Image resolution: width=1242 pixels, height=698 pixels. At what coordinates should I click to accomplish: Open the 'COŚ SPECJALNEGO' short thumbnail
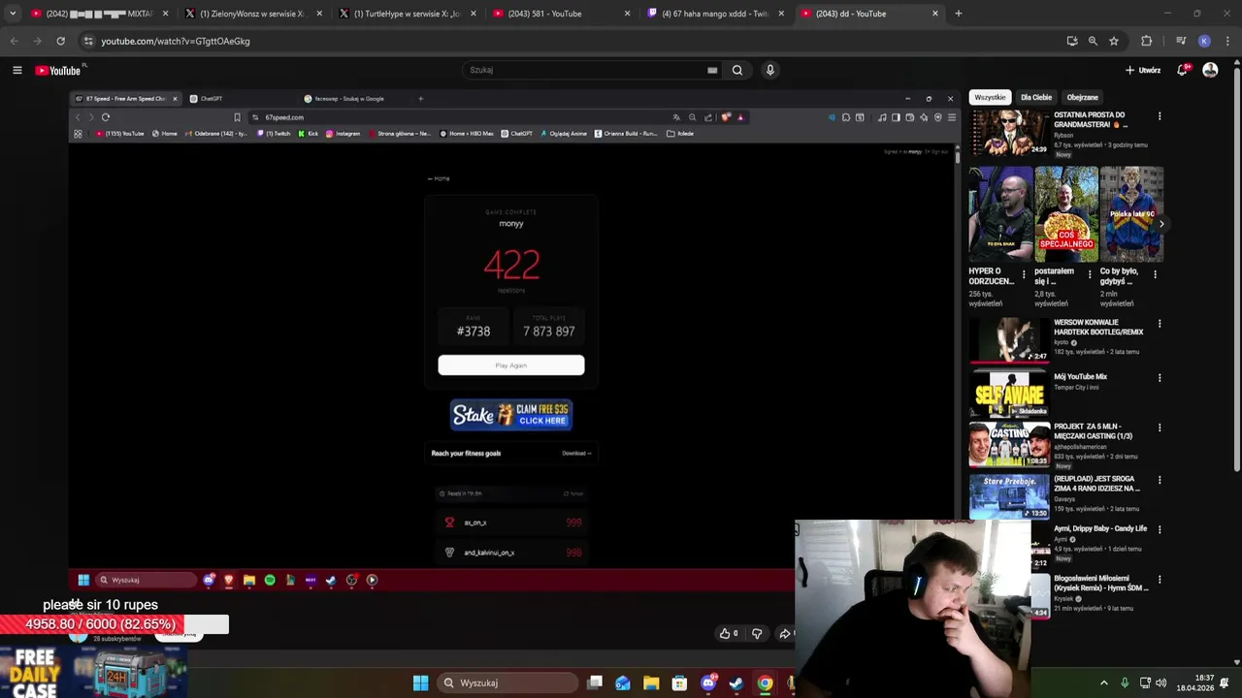[1066, 213]
